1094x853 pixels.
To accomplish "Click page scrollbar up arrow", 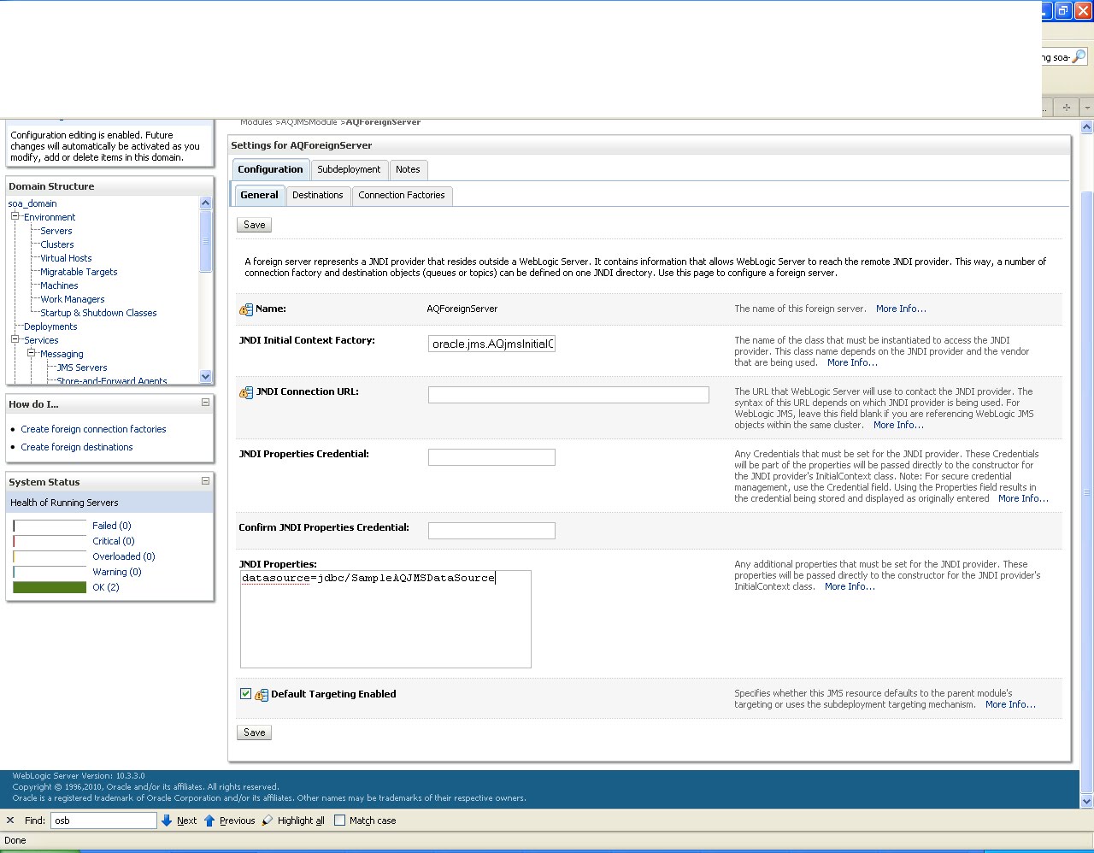I will pyautogui.click(x=1087, y=127).
